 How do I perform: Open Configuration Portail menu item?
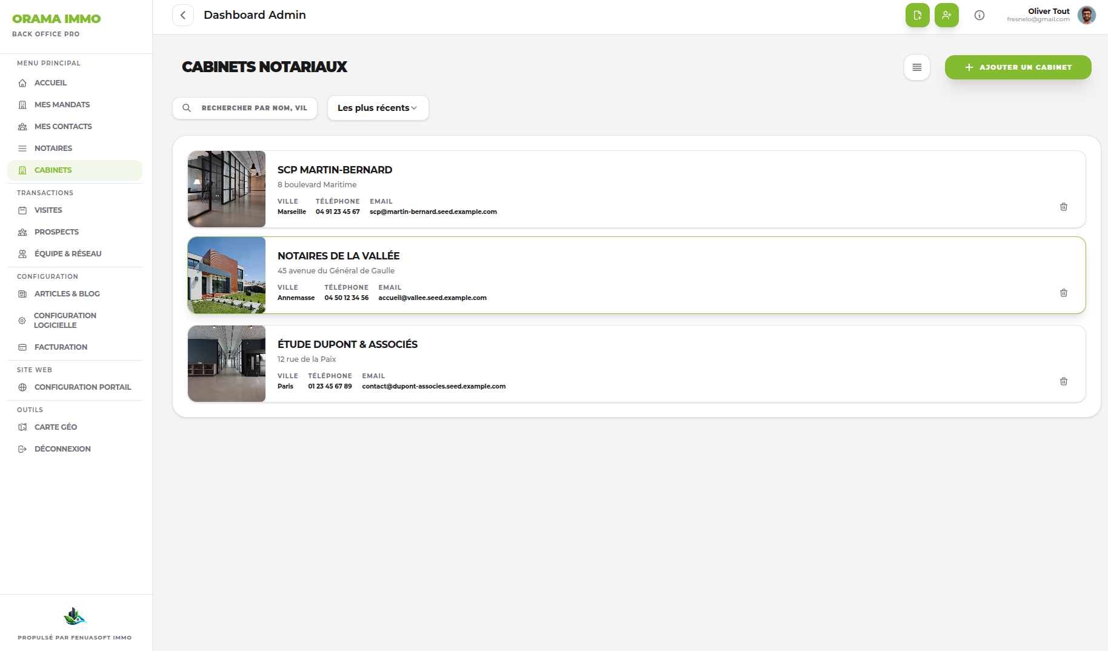[75, 387]
